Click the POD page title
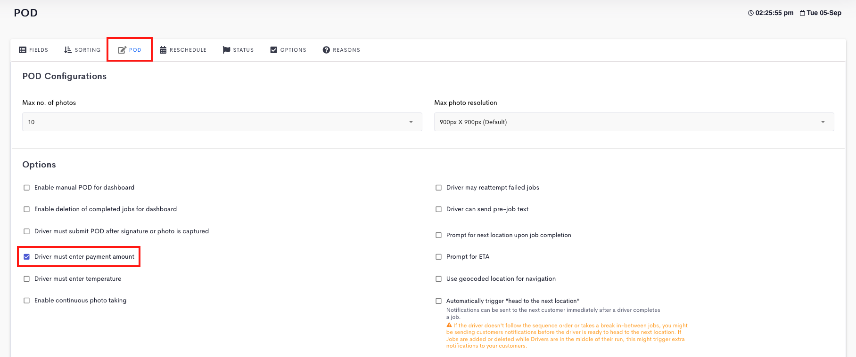856x357 pixels. [x=26, y=13]
